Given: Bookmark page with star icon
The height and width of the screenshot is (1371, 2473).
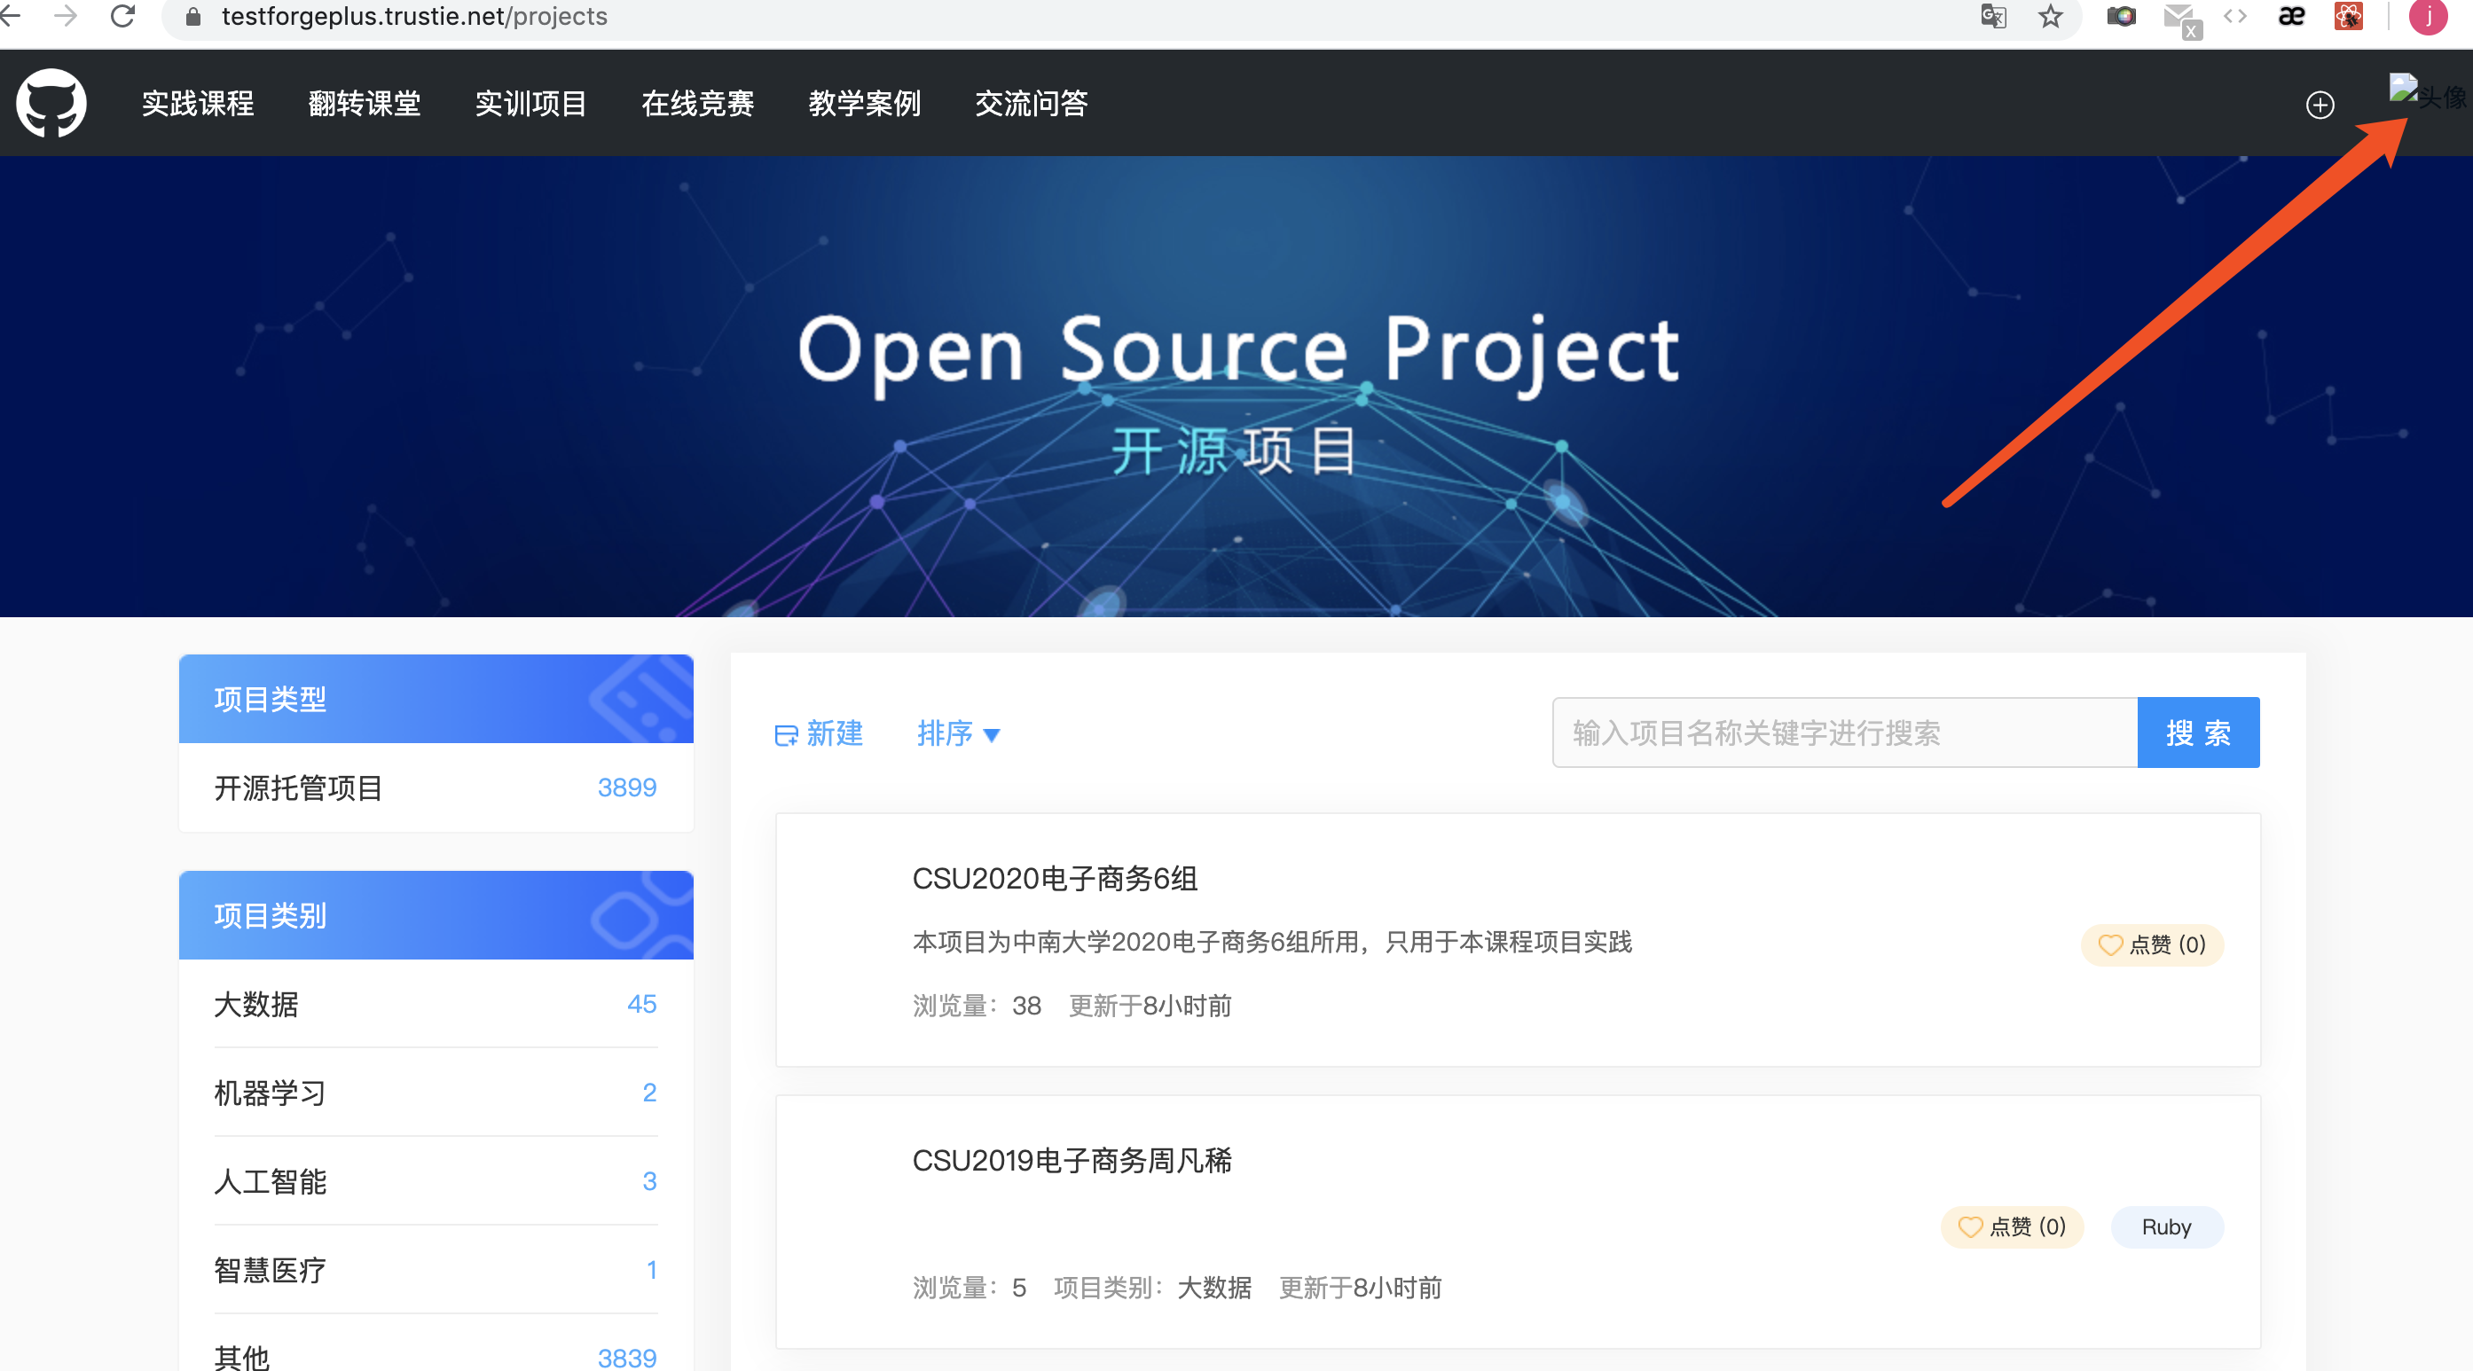Looking at the screenshot, I should click(x=2051, y=16).
